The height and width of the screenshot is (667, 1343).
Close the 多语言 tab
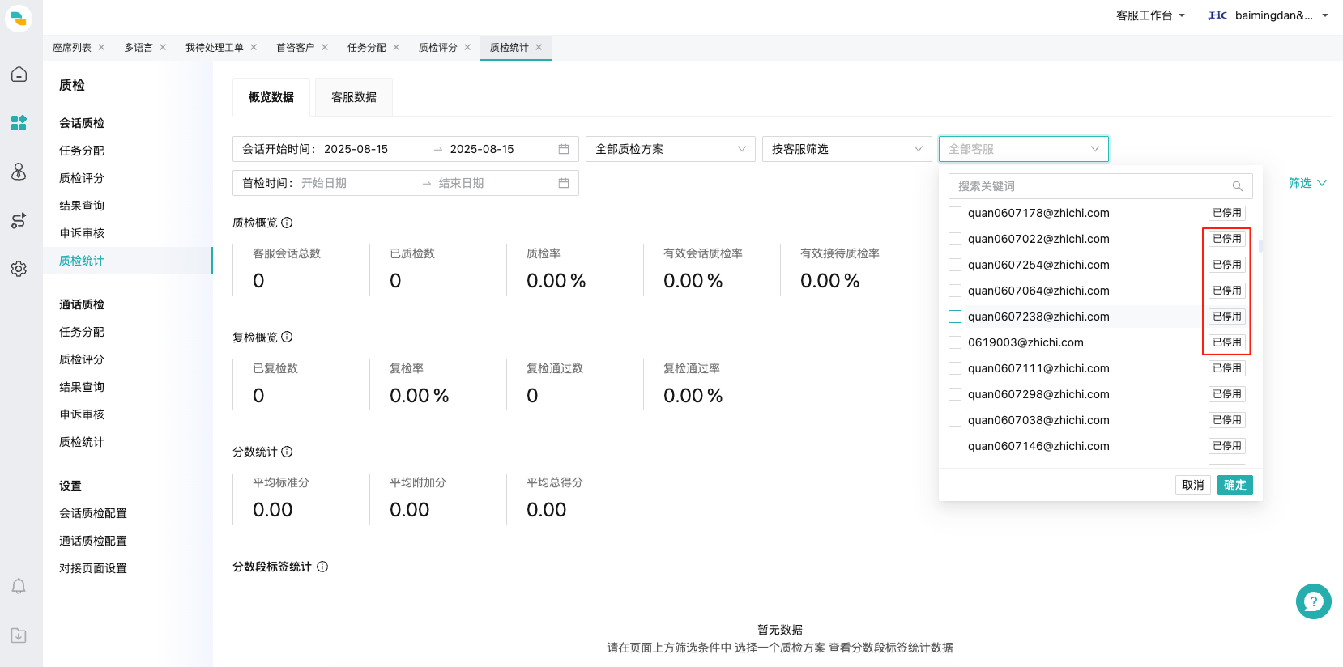(163, 47)
